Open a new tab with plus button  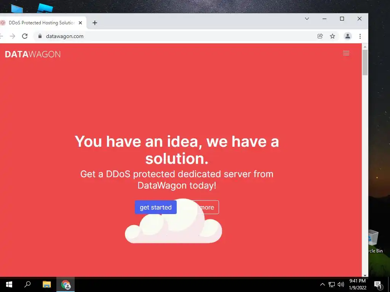95,23
